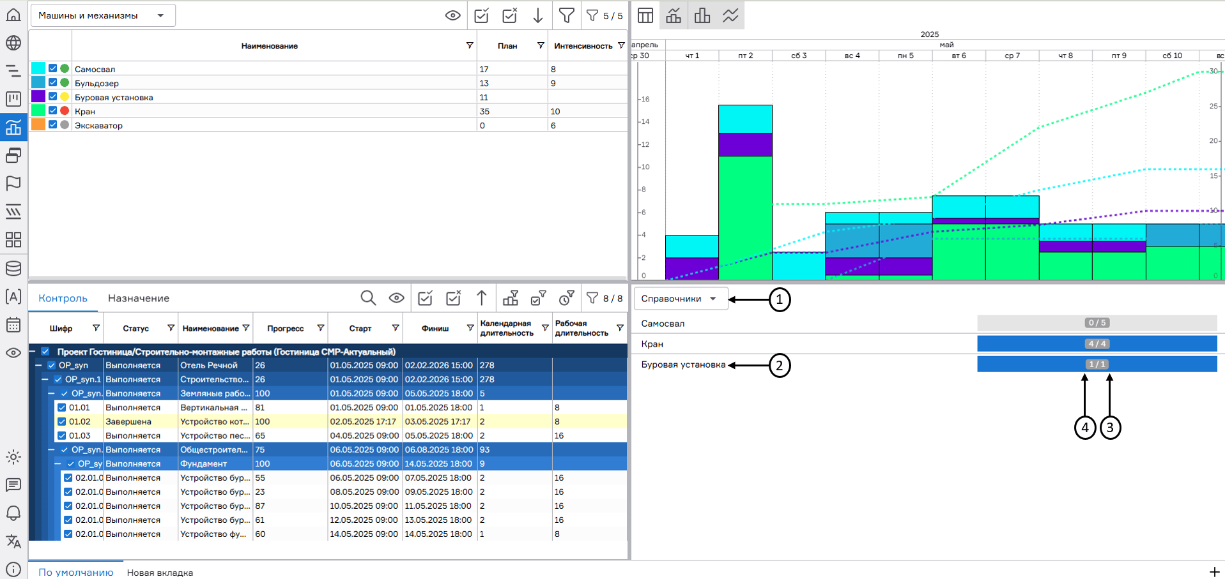Image resolution: width=1225 pixels, height=579 pixels.
Task: Toggle the eye visibility icon in the top toolbar
Action: click(452, 15)
